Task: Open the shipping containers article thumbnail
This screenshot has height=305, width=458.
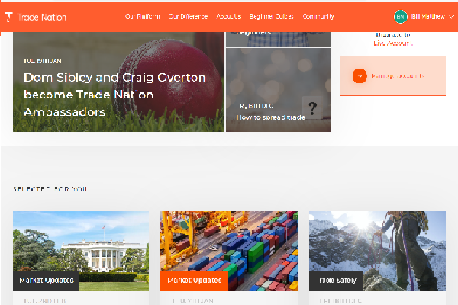Action: coord(229,251)
